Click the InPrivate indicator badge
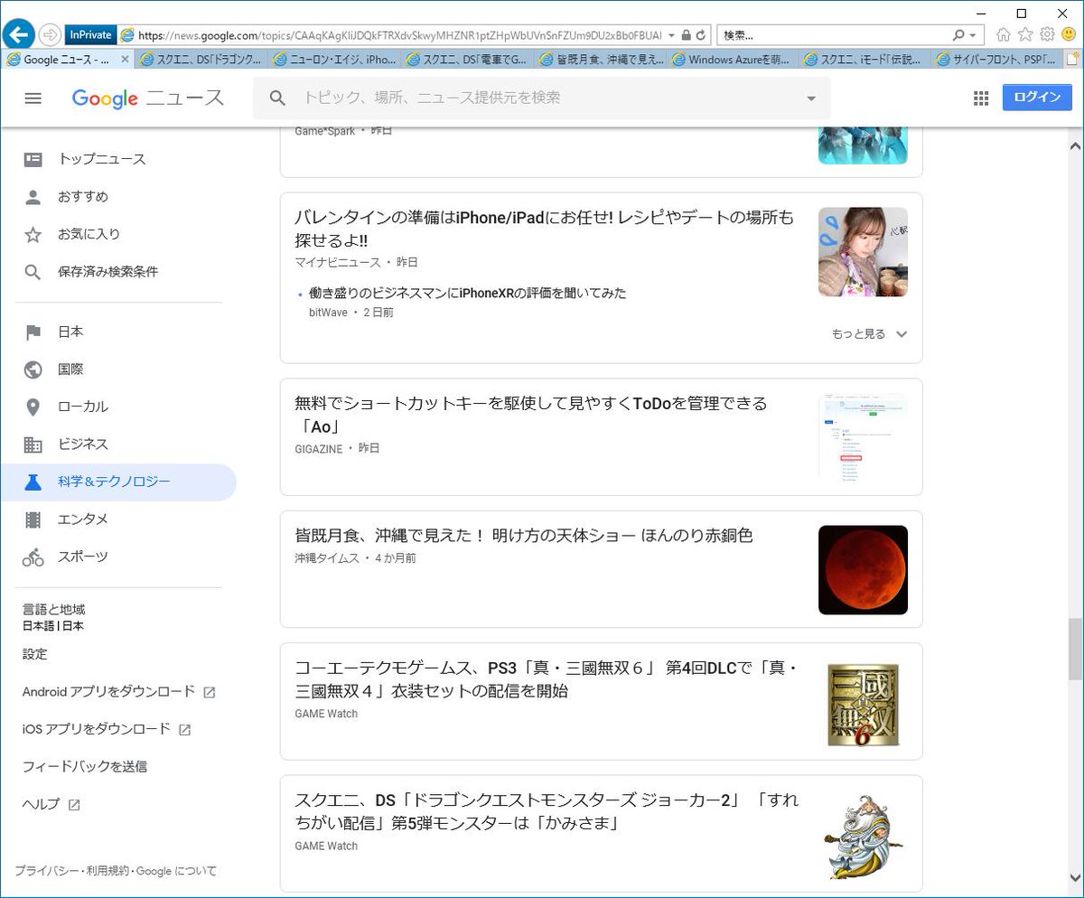This screenshot has width=1084, height=898. click(89, 35)
